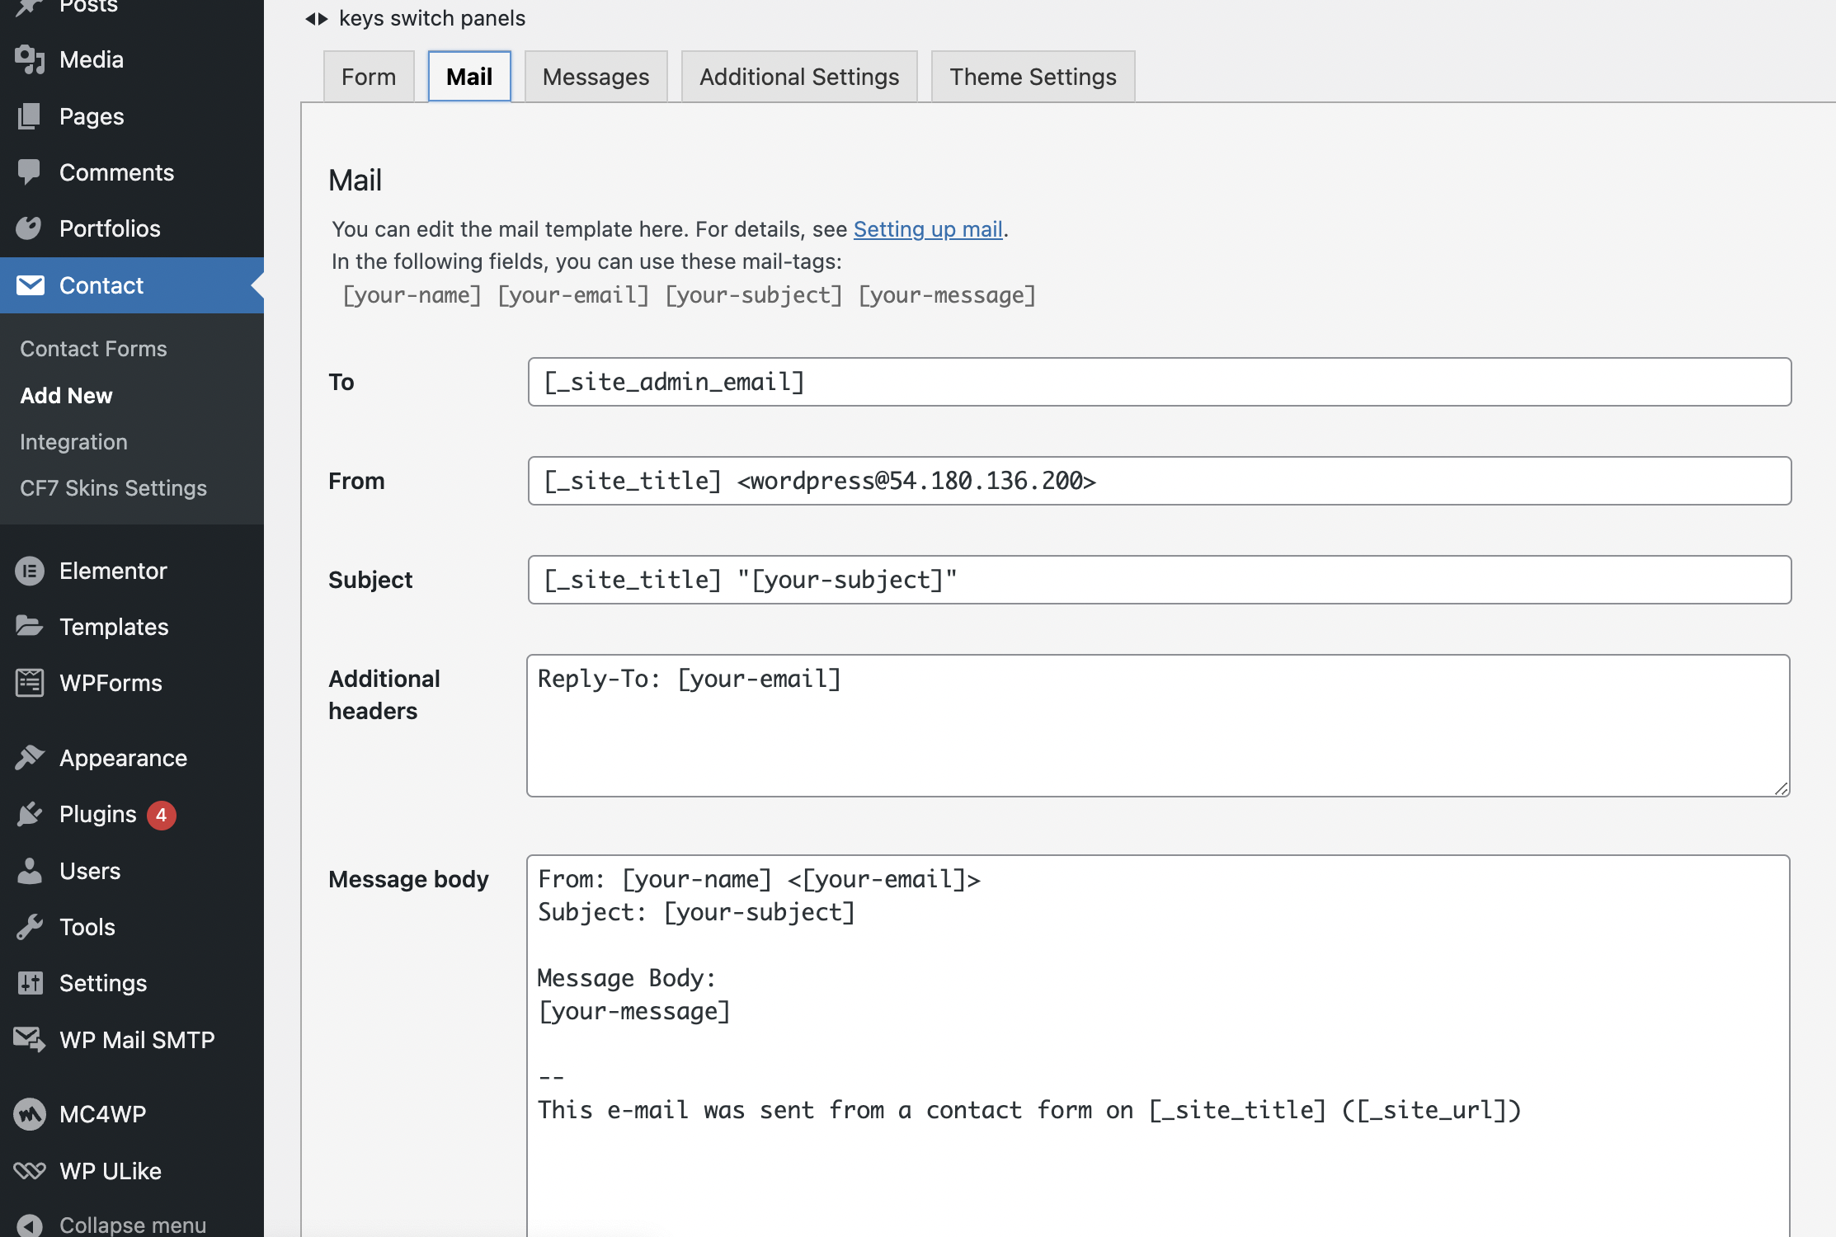This screenshot has height=1237, width=1836.
Task: Switch to the Form tab
Action: click(369, 77)
